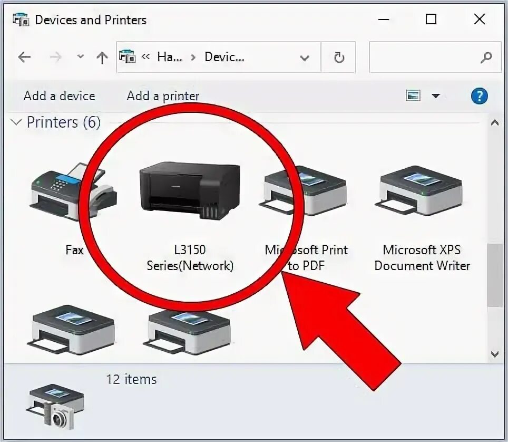508x442 pixels.
Task: Click the Forward navigation arrow
Action: (56, 57)
